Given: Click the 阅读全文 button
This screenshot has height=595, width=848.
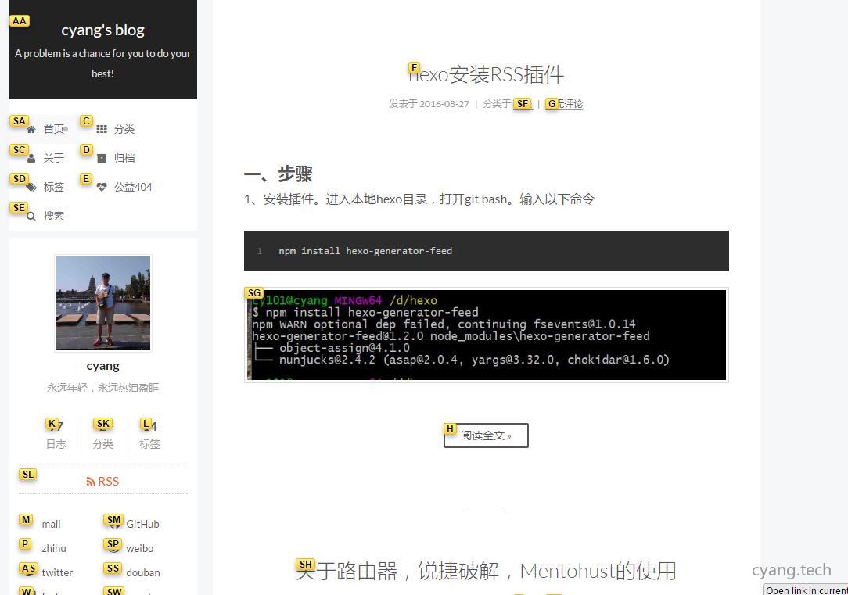Looking at the screenshot, I should pos(485,435).
